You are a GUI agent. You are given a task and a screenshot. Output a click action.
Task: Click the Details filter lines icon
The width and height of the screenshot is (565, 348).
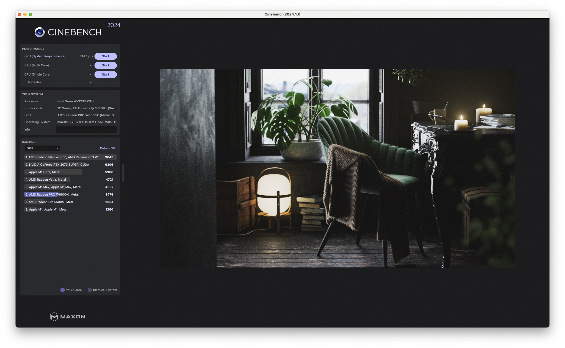(113, 148)
